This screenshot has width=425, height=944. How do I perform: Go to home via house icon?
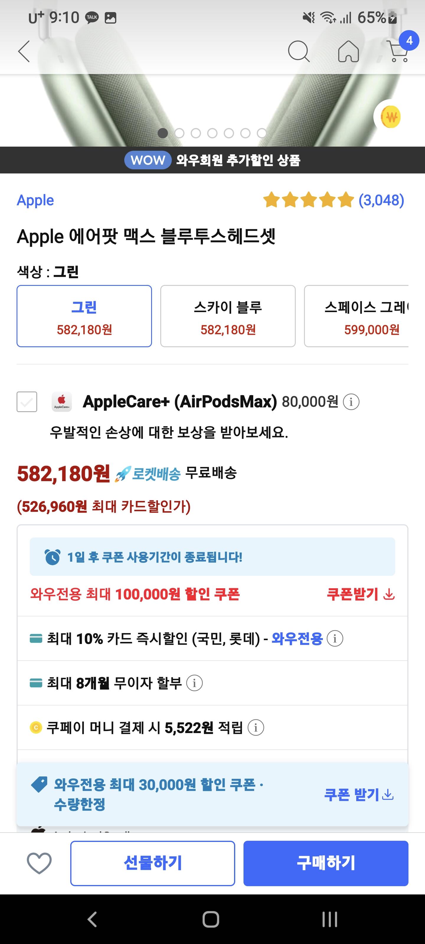[348, 51]
